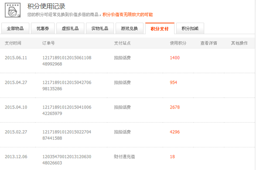Screen dimensions: 256x170
Task: Select the 虚拟礼品 tab
Action: (70, 29)
